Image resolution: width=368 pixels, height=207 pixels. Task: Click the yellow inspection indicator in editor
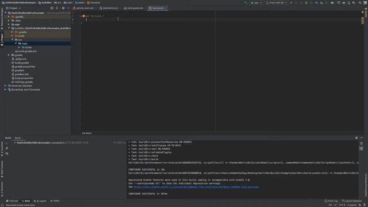tap(363, 12)
